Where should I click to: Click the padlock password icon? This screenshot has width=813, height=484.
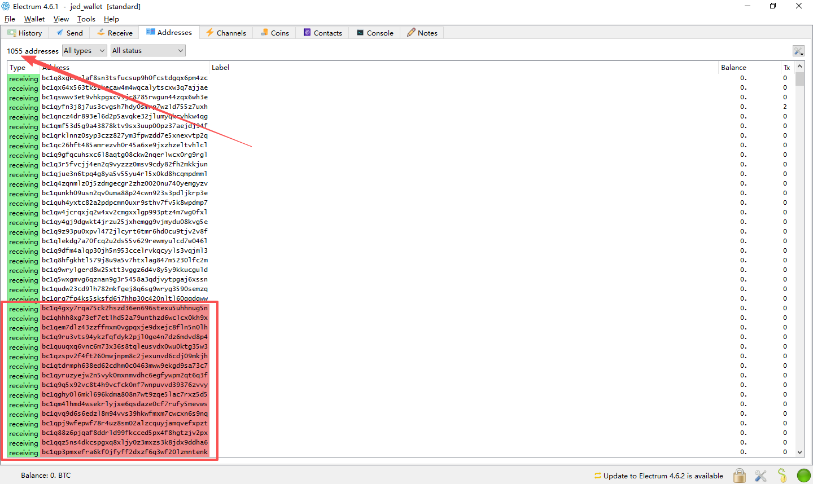click(740, 476)
